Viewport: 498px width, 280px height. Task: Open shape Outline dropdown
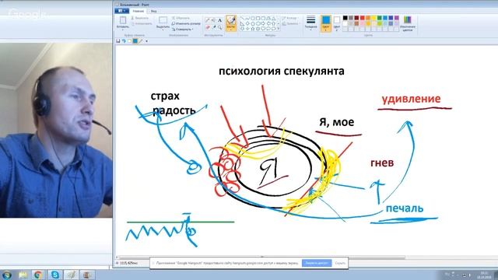(290, 18)
